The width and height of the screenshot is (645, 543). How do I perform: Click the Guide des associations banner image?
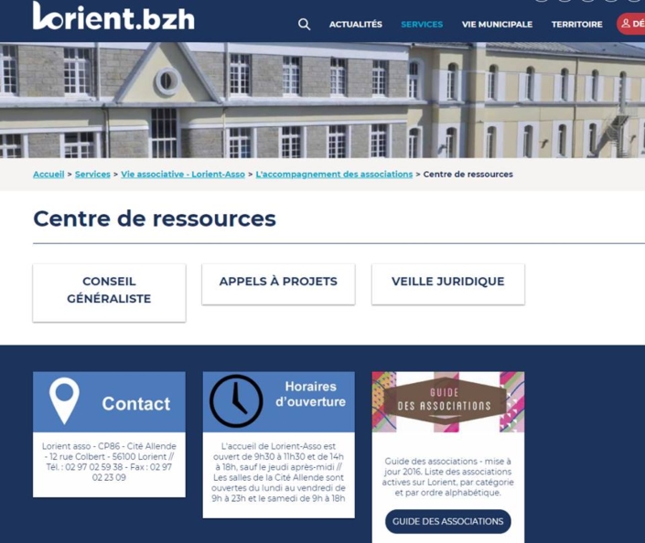coord(448,402)
